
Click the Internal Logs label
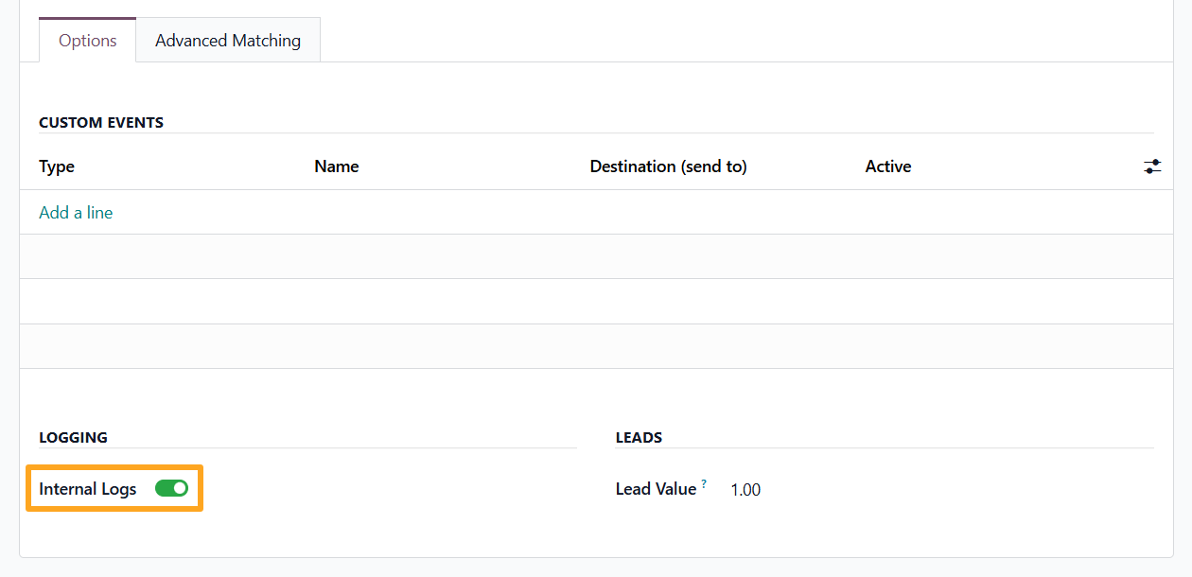click(88, 489)
